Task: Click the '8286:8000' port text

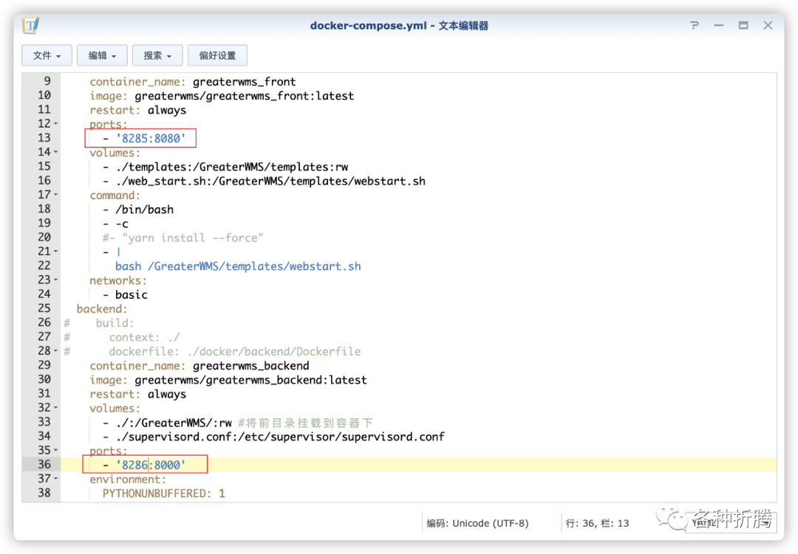Action: coord(151,465)
